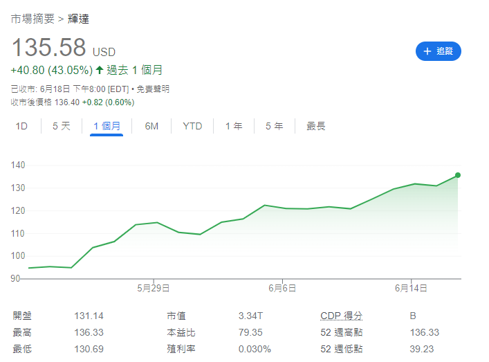Click the green end-point dot on chart
This screenshot has height=362, width=489.
457,175
